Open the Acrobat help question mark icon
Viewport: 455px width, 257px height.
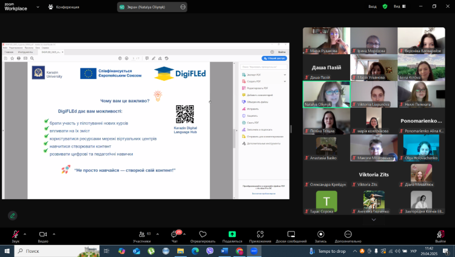point(272,52)
